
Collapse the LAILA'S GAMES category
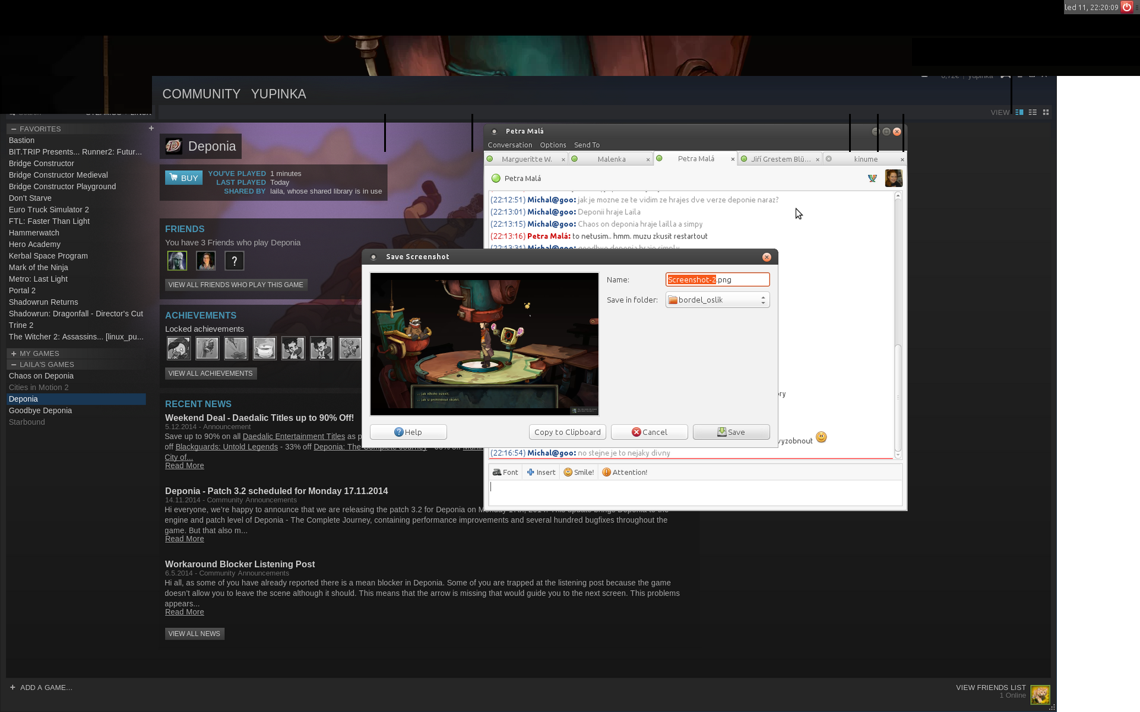[13, 365]
